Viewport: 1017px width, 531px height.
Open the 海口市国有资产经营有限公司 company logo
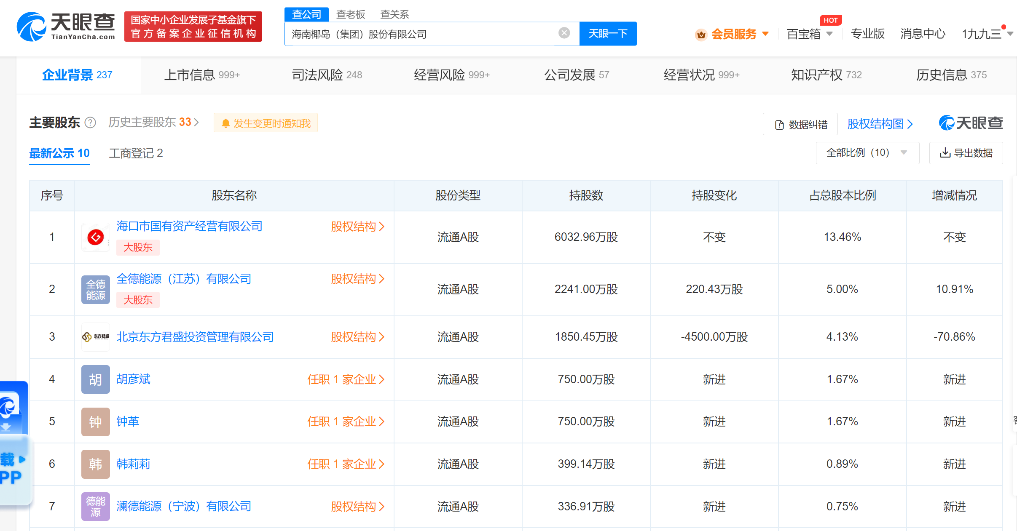(96, 237)
